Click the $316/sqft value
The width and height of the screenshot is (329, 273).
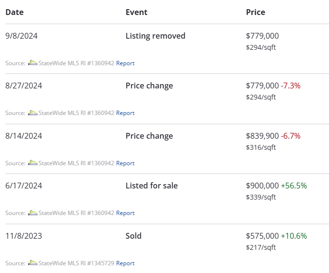click(261, 147)
